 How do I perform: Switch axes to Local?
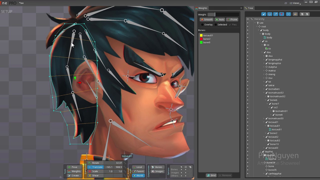coord(138,167)
